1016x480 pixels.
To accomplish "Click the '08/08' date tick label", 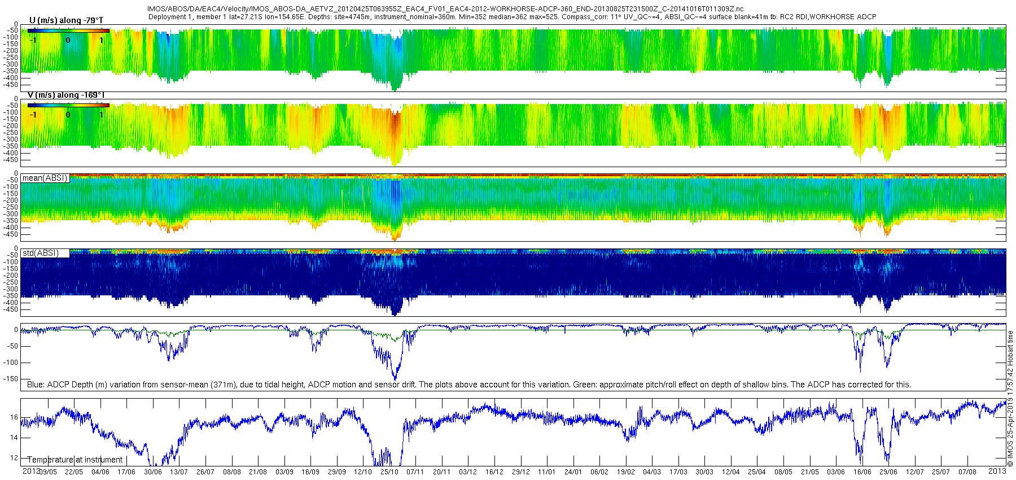I will [232, 472].
